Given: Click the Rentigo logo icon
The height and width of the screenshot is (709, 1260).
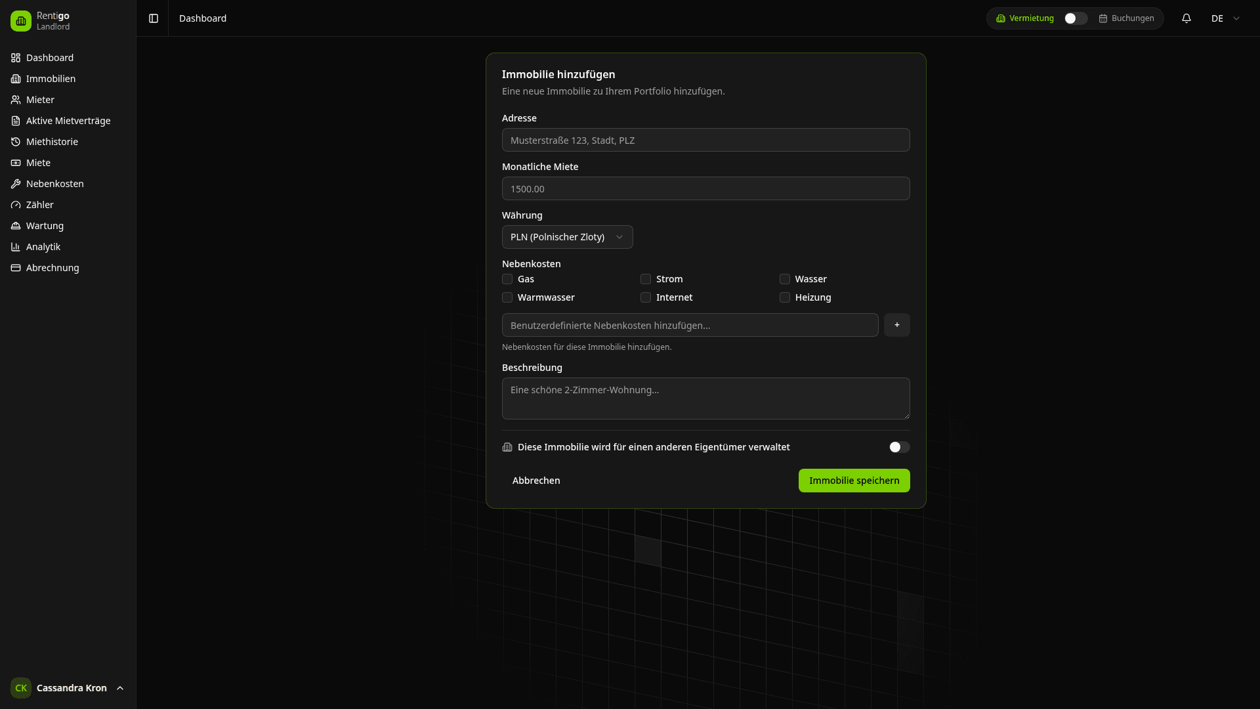Looking at the screenshot, I should click(21, 21).
